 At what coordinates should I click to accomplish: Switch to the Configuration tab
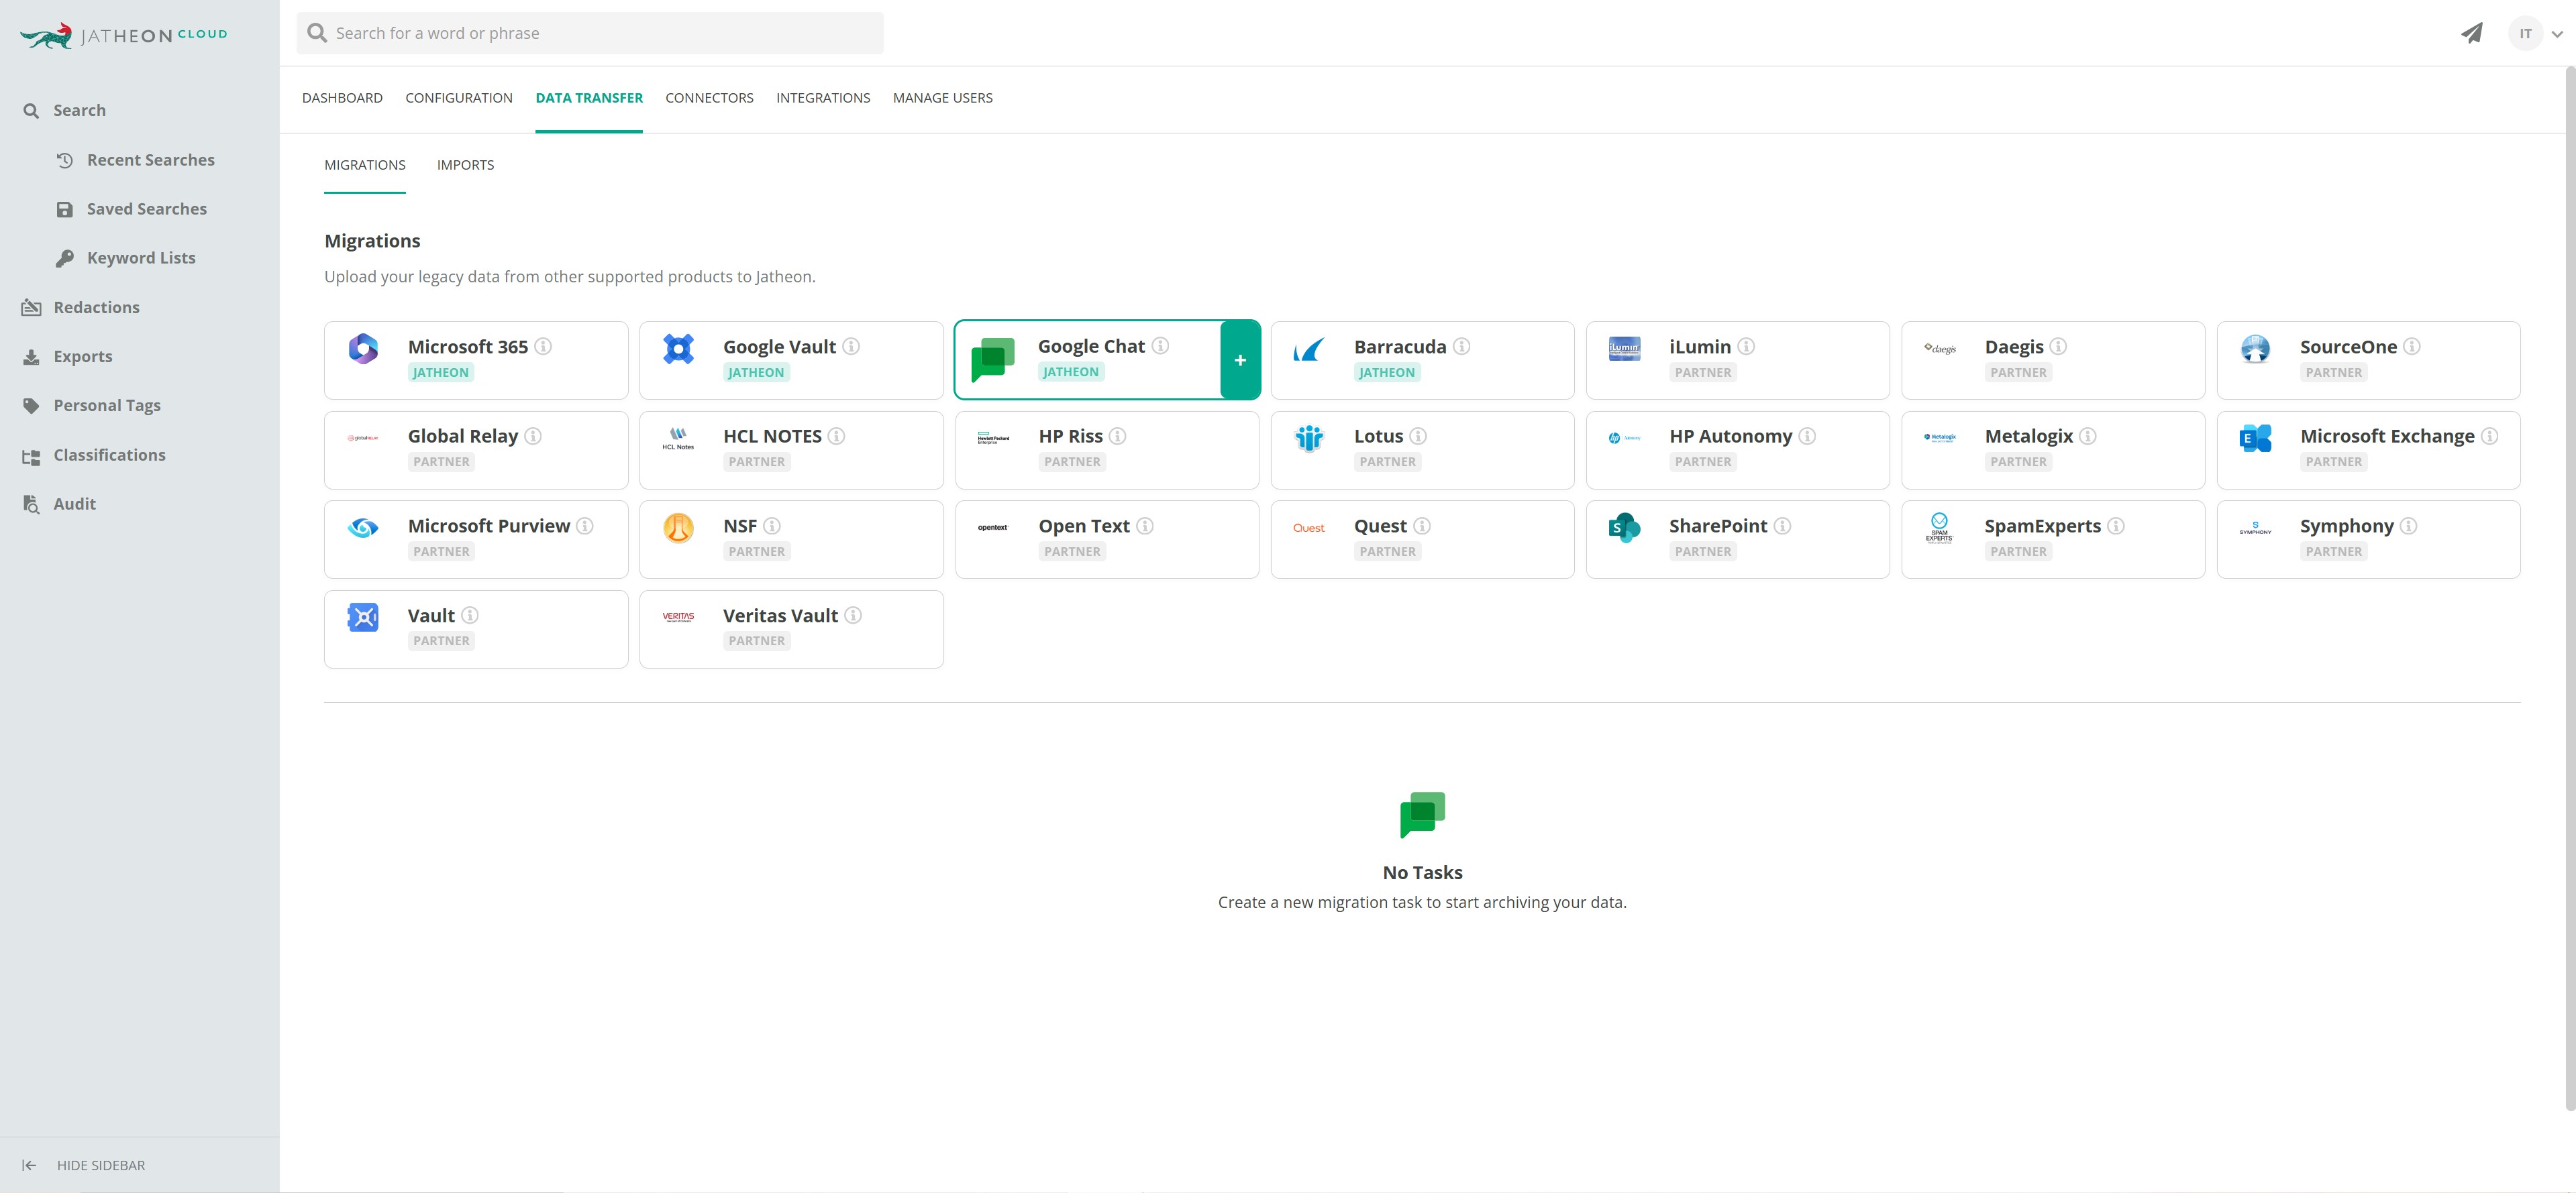459,98
